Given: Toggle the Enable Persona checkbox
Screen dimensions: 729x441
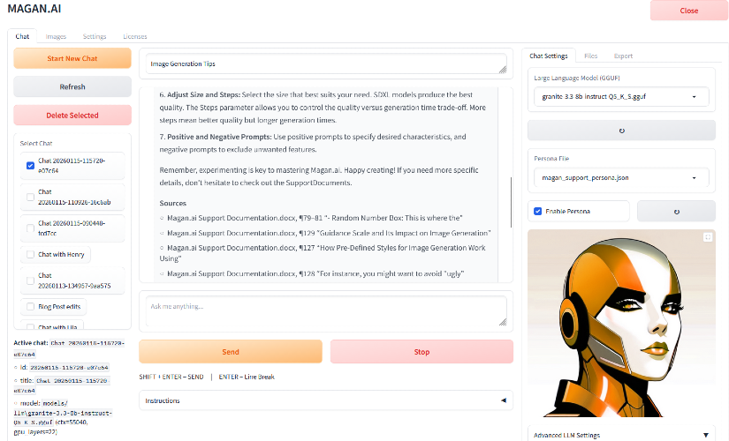Looking at the screenshot, I should (x=538, y=211).
